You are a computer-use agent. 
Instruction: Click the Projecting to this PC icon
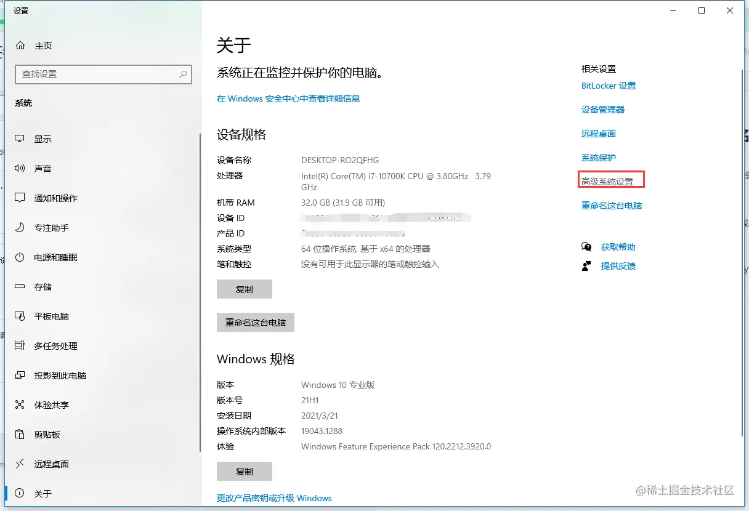pyautogui.click(x=20, y=376)
